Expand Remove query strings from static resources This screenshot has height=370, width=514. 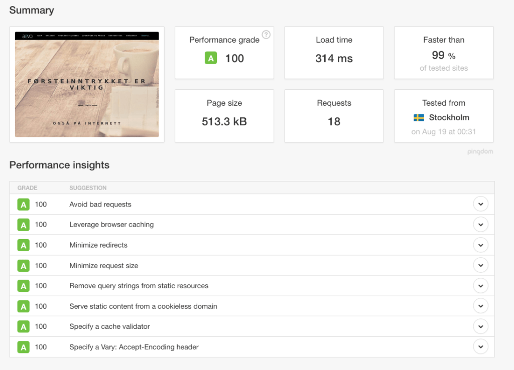point(480,286)
